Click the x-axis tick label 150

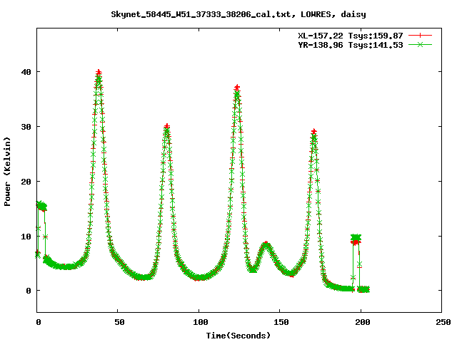pyautogui.click(x=281, y=322)
